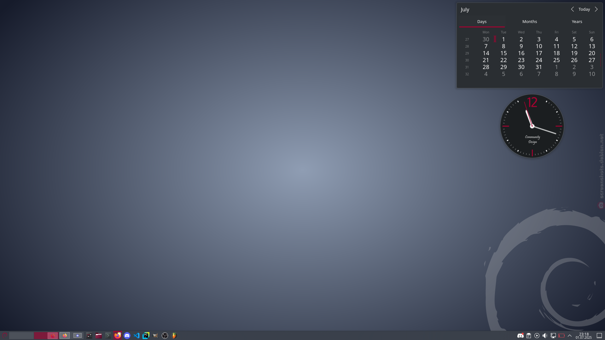605x340 pixels.
Task: Select July 19 in calendar
Action: pos(574,53)
